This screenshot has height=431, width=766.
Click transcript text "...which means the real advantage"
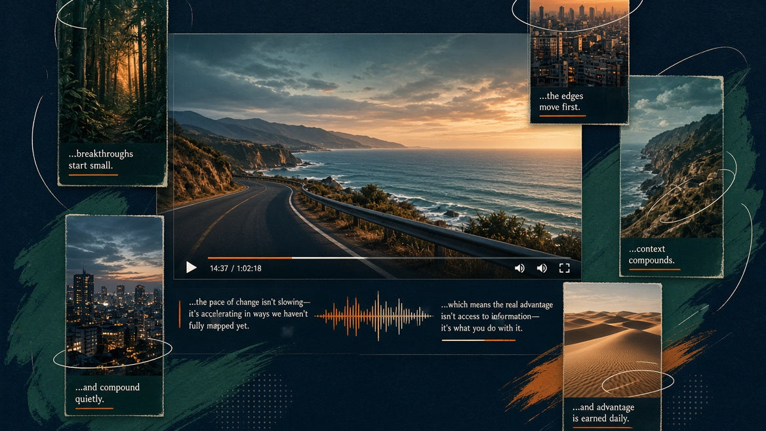pos(497,304)
